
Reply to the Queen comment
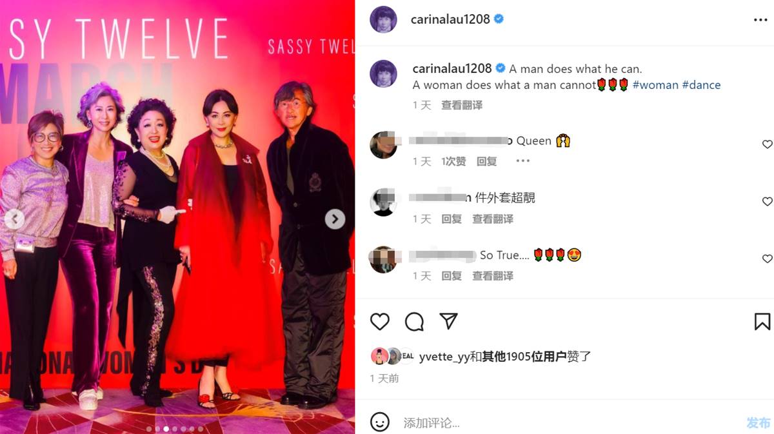point(487,162)
